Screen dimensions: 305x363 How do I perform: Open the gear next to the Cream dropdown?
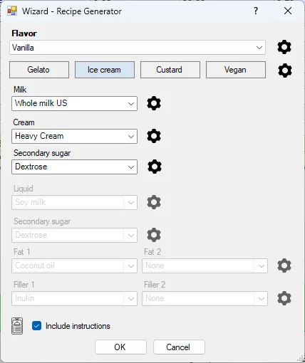[154, 136]
